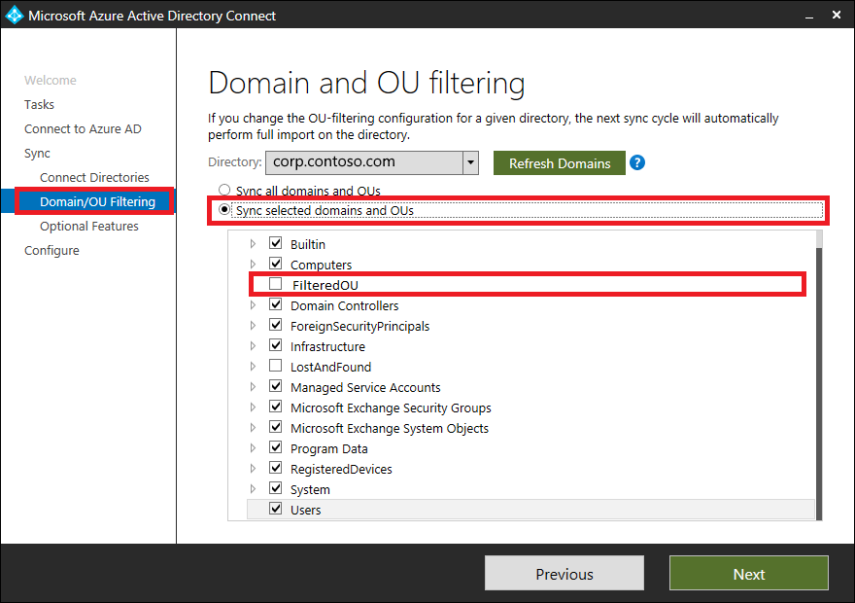Uncheck the RegisteredDevices checkbox

pos(275,468)
